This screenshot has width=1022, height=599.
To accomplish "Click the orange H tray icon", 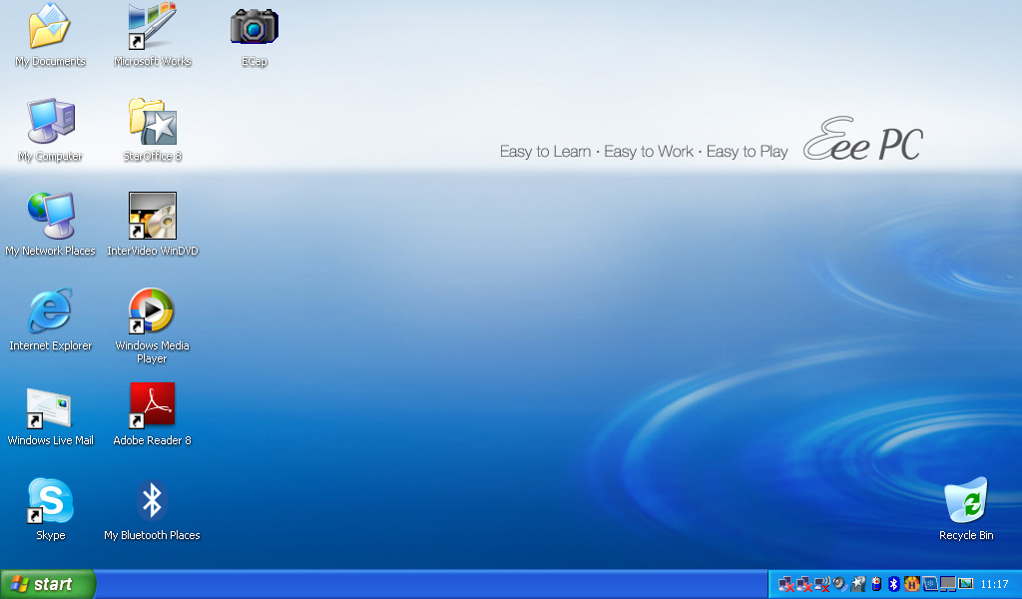I will [x=912, y=584].
